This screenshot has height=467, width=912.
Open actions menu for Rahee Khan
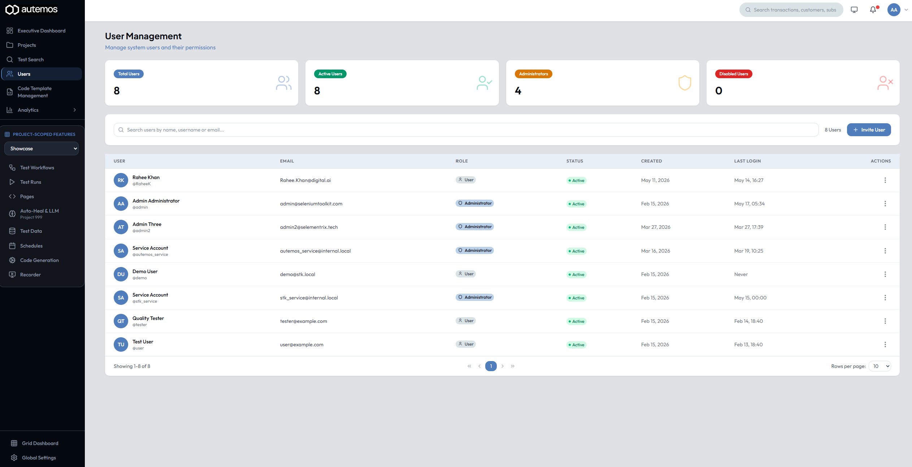[885, 180]
